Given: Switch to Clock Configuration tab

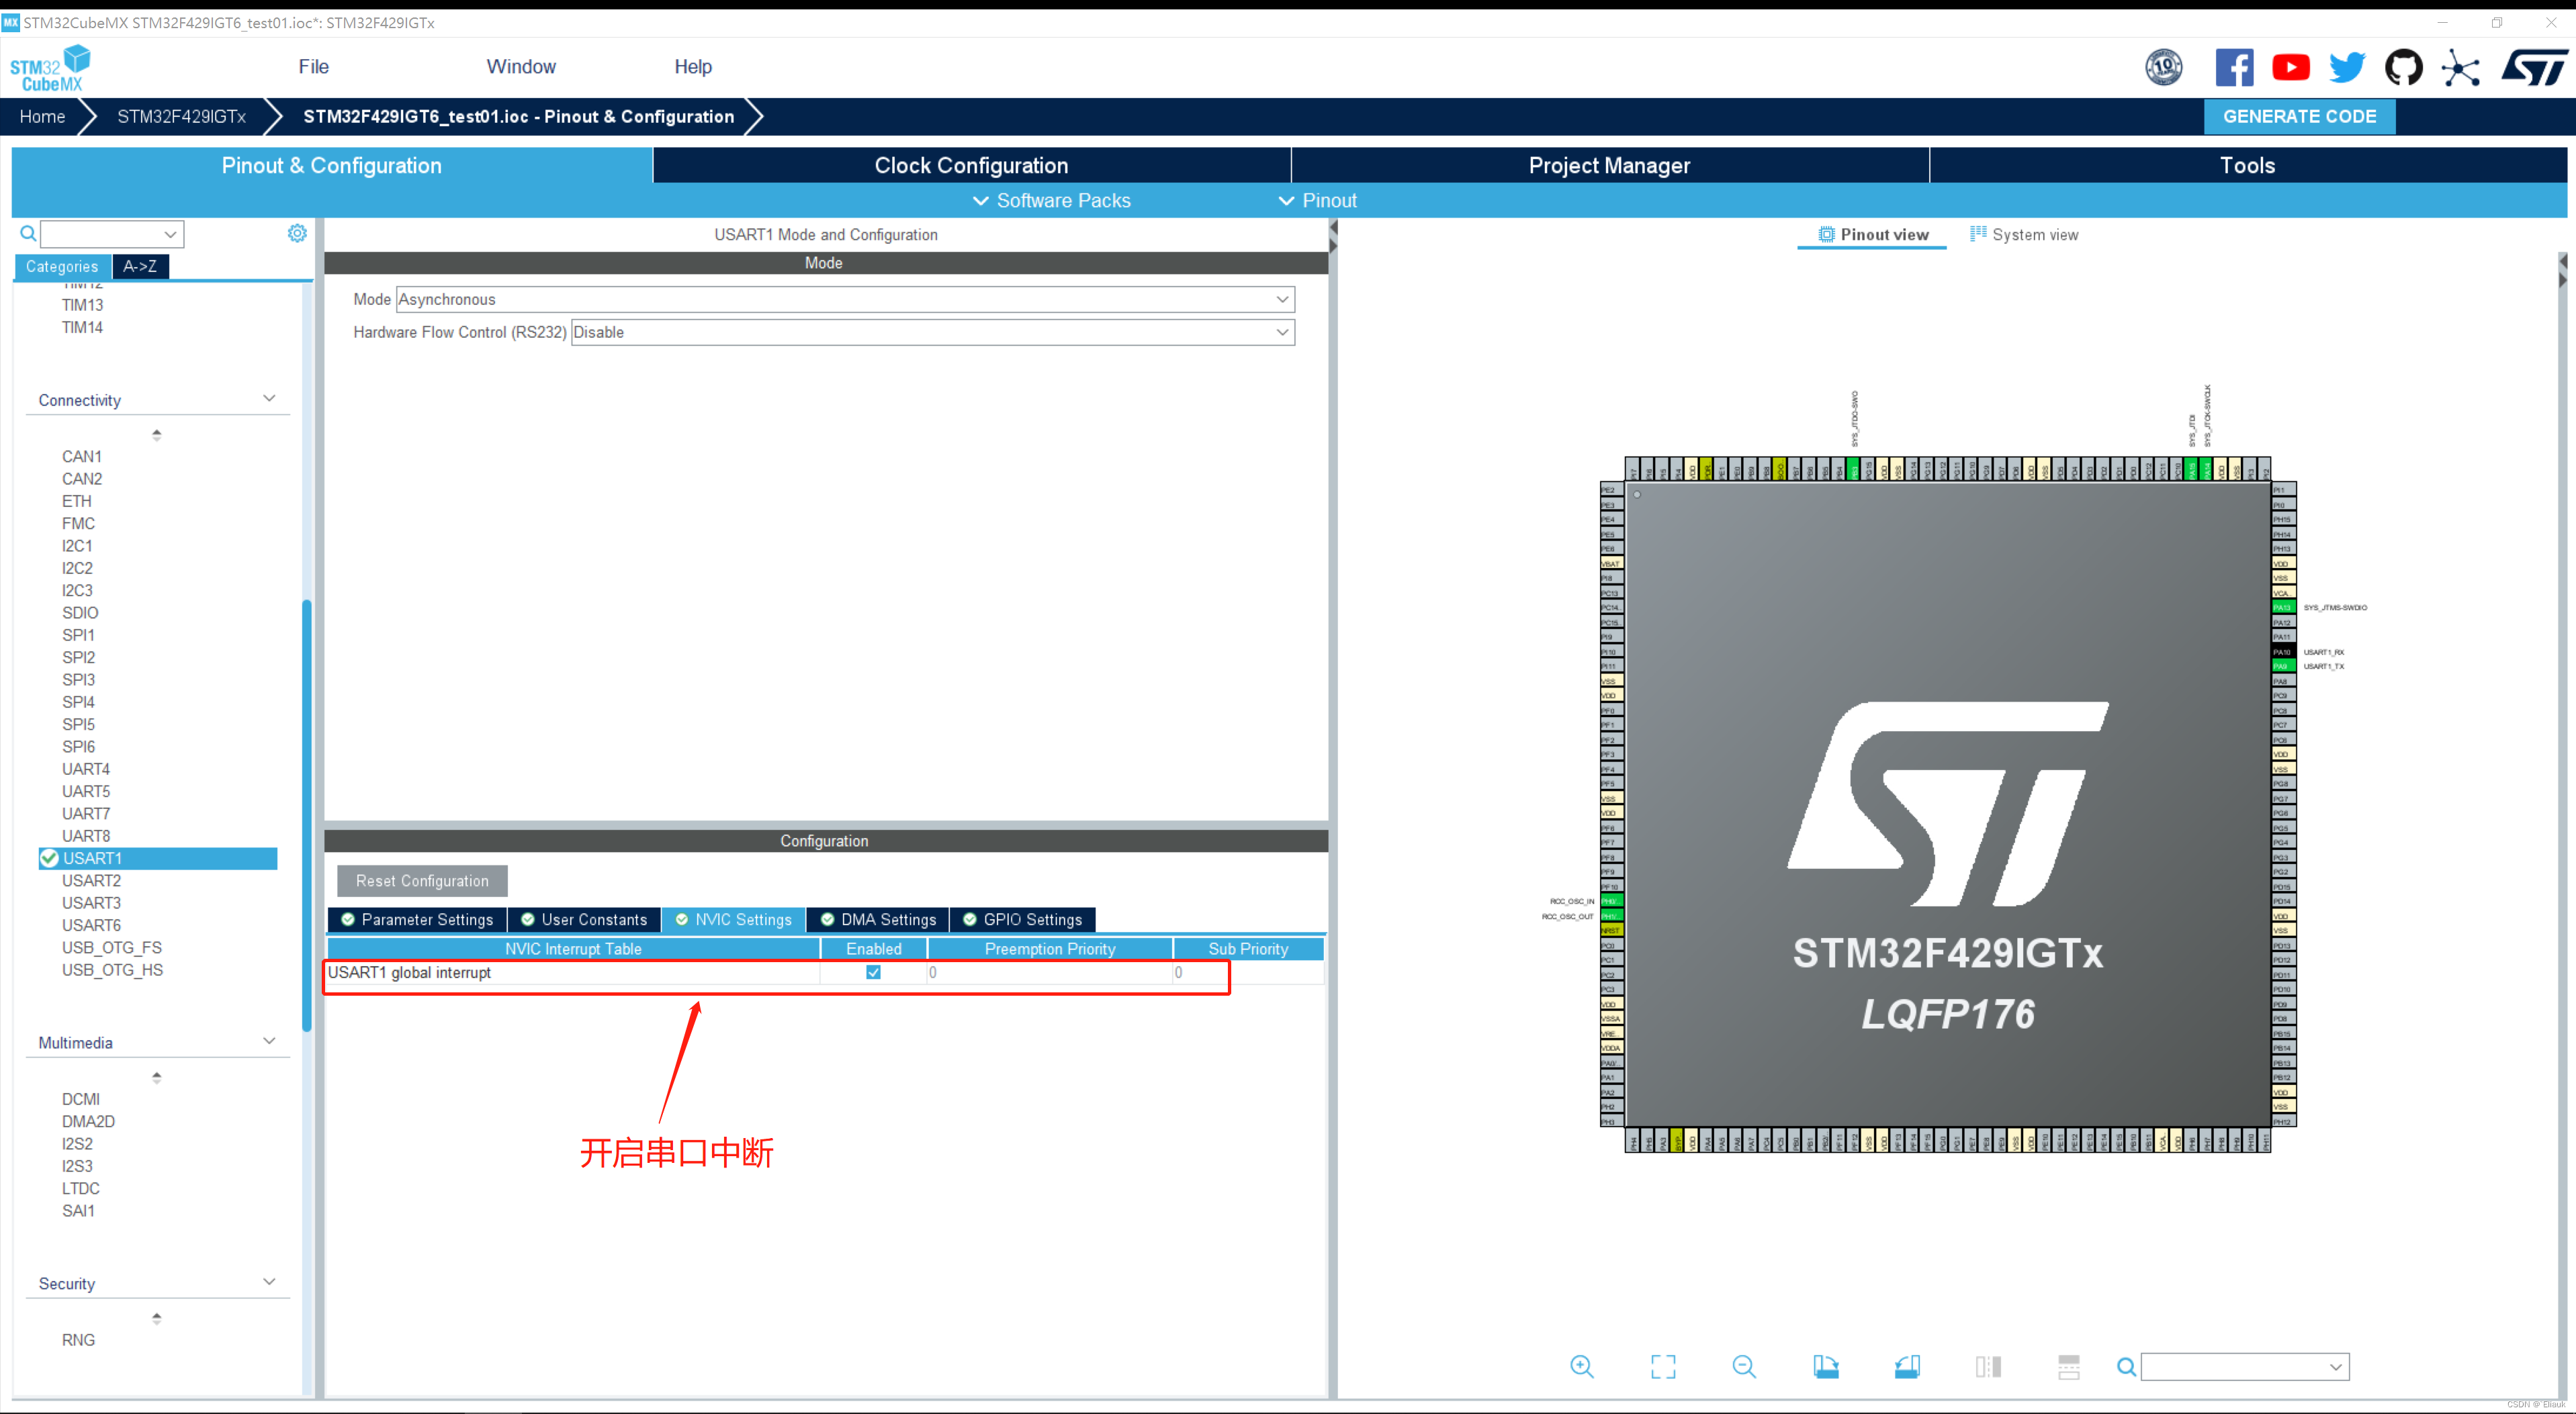Looking at the screenshot, I should click(971, 165).
